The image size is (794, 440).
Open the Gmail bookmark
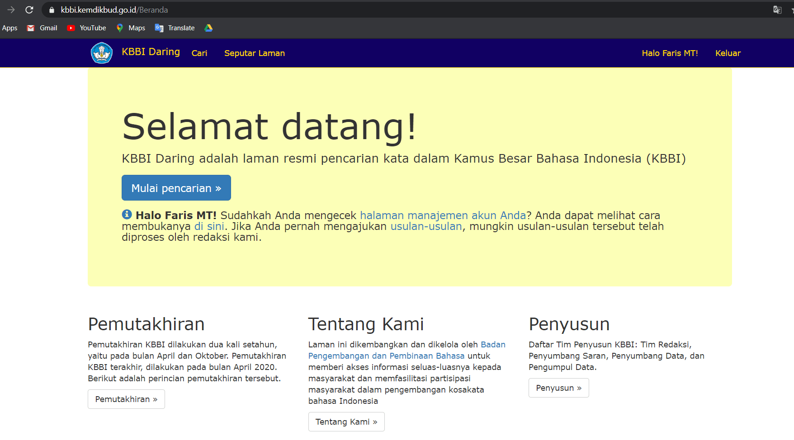click(x=42, y=28)
